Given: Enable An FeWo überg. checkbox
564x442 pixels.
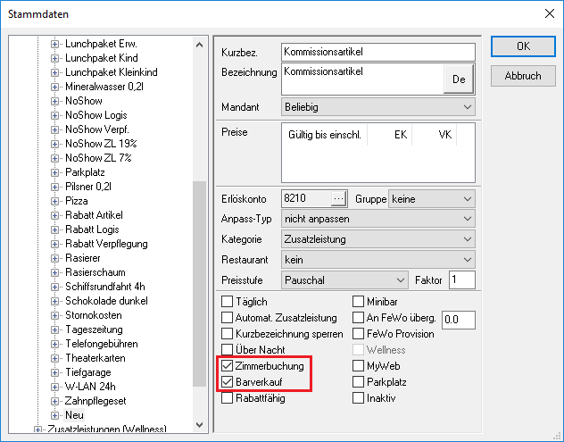Looking at the screenshot, I should click(358, 318).
